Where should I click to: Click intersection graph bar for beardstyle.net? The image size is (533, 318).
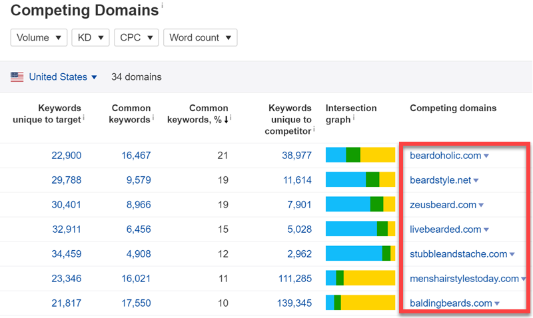[x=360, y=180]
